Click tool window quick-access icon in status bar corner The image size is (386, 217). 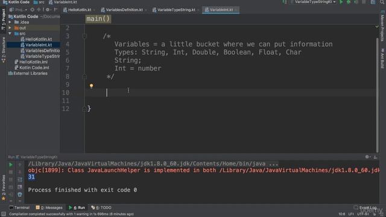pyautogui.click(x=4, y=214)
